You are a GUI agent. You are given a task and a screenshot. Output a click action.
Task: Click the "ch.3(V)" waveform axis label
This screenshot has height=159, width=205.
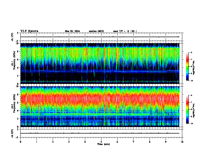point(12,133)
